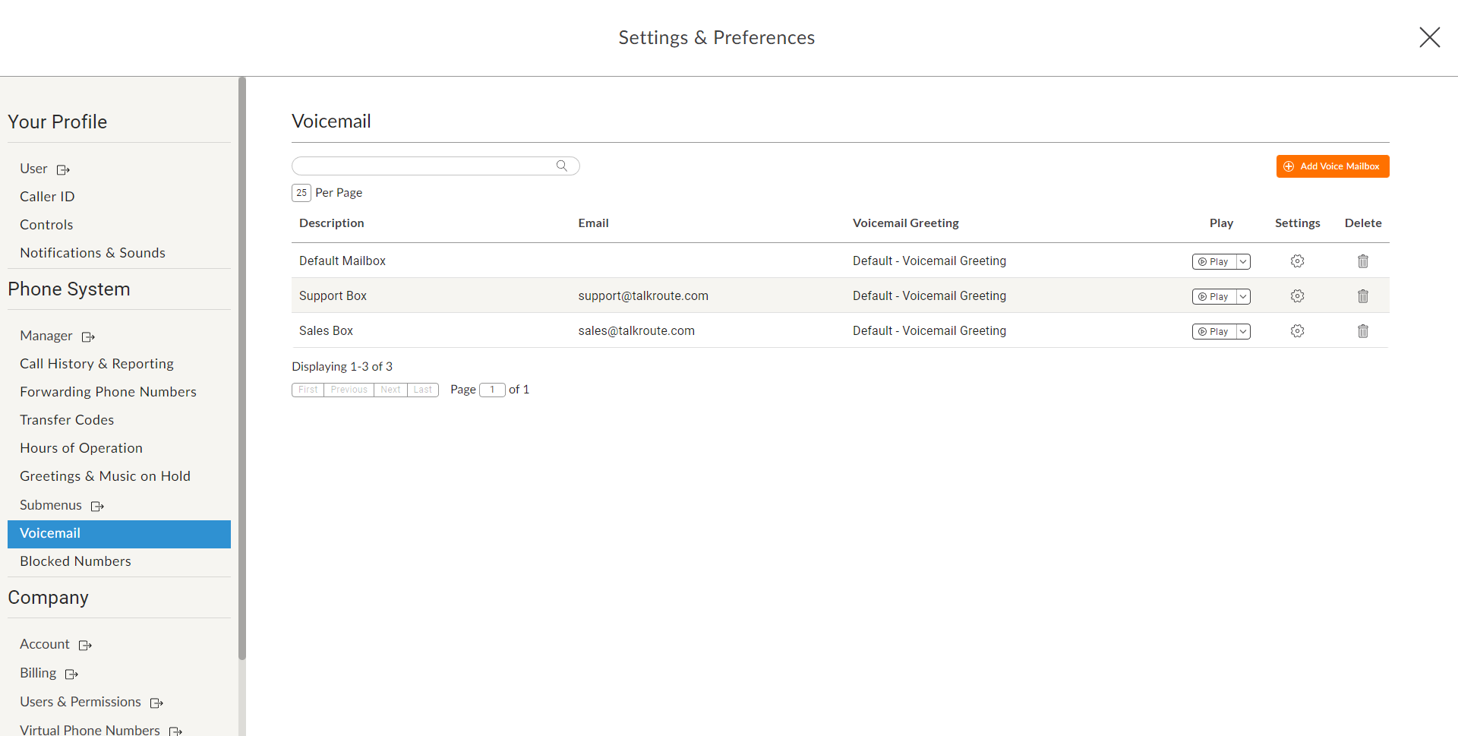Open settings gear for Support Box

tap(1297, 296)
